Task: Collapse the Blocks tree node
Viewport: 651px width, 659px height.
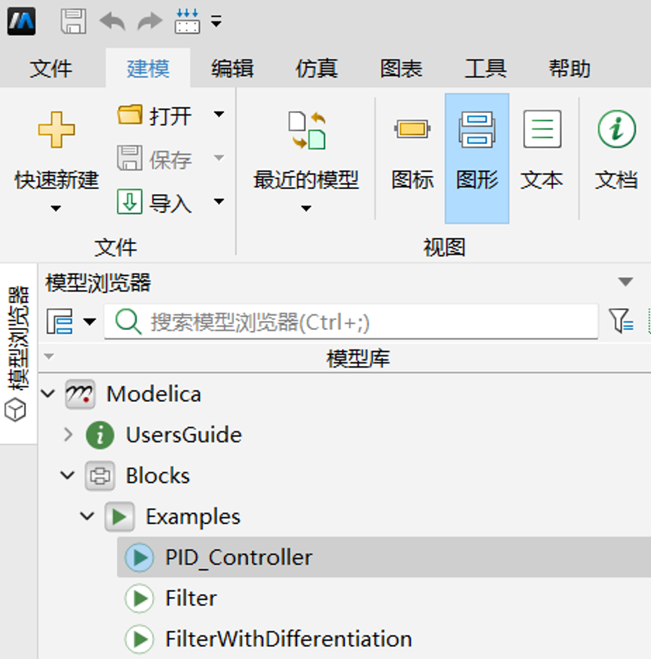Action: 68,476
